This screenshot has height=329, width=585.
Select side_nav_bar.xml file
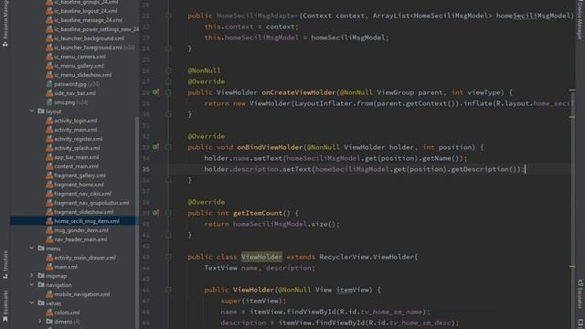71,93
